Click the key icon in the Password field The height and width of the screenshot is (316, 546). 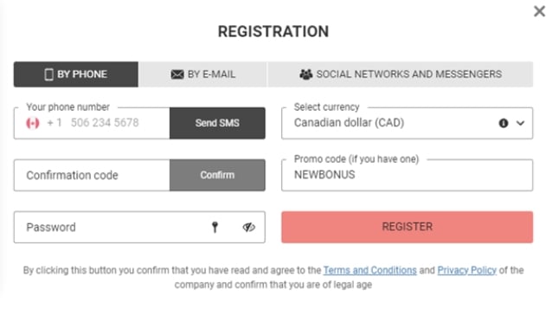pyautogui.click(x=215, y=227)
